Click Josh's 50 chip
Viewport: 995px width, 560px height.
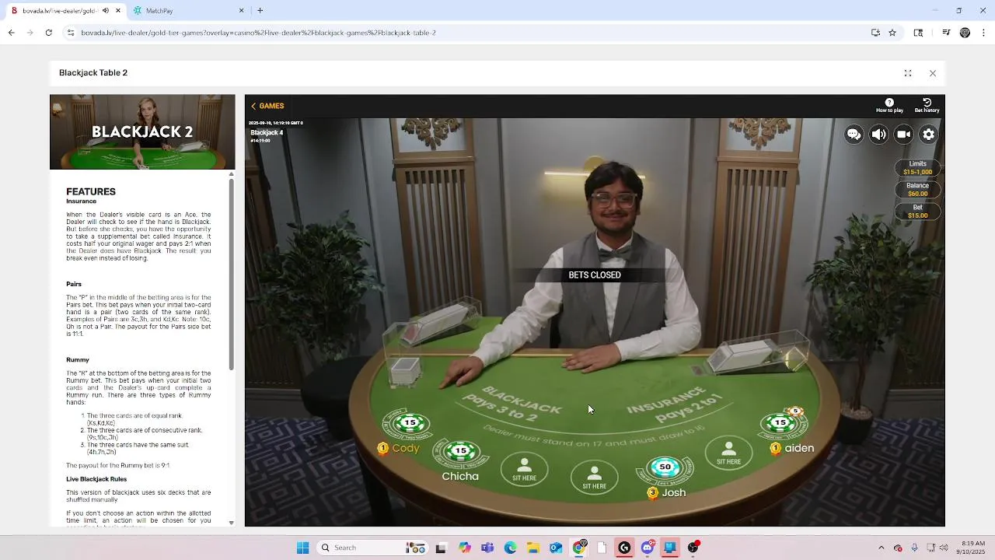(x=665, y=467)
